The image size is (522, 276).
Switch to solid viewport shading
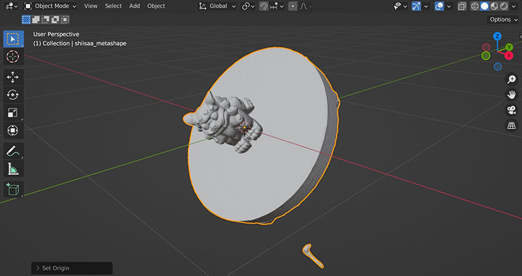[484, 6]
